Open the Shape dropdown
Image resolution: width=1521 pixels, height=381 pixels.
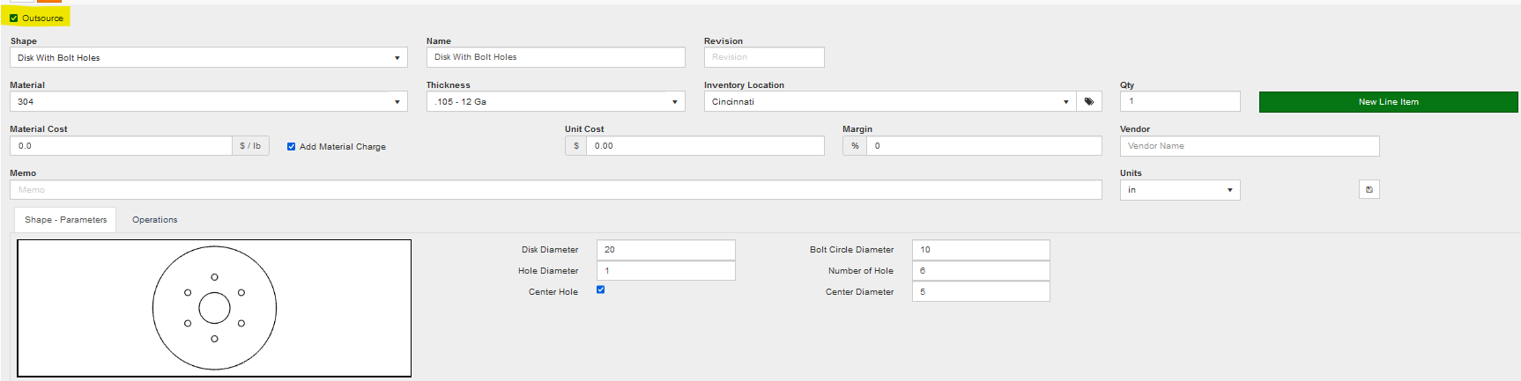[208, 58]
